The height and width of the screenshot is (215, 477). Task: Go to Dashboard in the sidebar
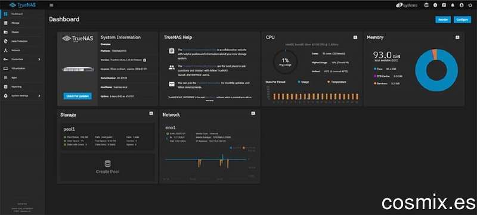[x=23, y=14]
